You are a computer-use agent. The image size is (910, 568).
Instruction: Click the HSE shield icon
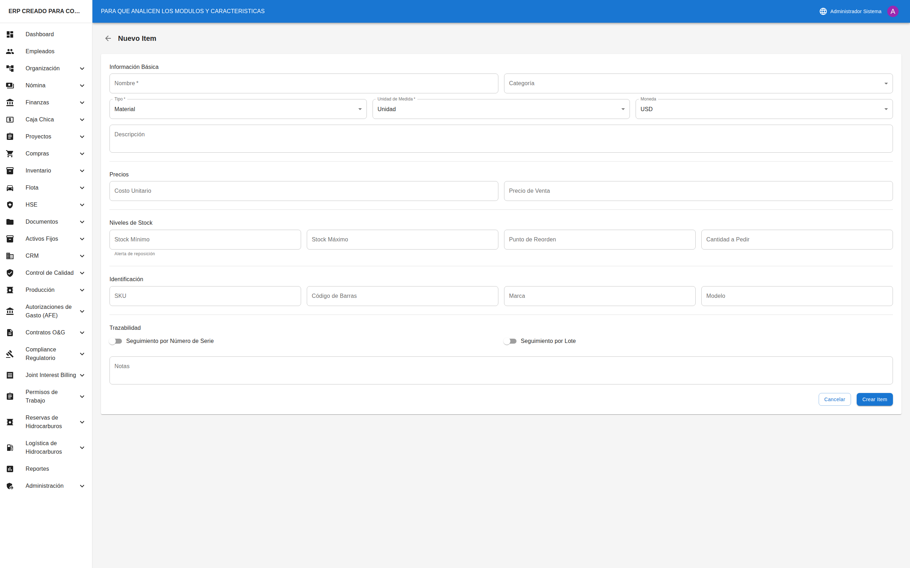click(x=10, y=205)
